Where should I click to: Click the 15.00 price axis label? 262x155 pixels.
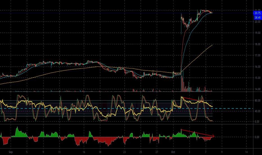click(x=258, y=78)
